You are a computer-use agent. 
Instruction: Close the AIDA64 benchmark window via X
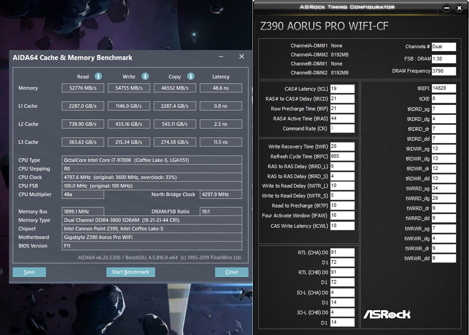(x=242, y=56)
